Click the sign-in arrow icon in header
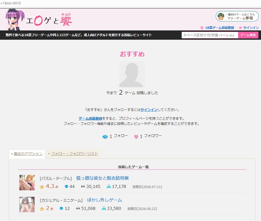 pos(240,28)
